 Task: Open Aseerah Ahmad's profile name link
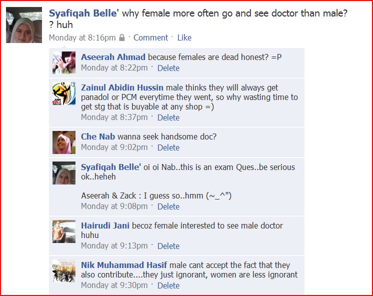click(113, 57)
